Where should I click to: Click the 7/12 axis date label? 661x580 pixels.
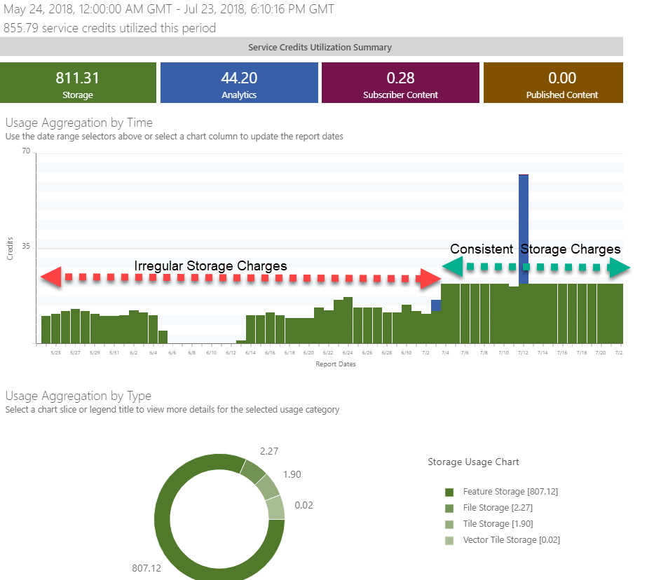click(523, 352)
